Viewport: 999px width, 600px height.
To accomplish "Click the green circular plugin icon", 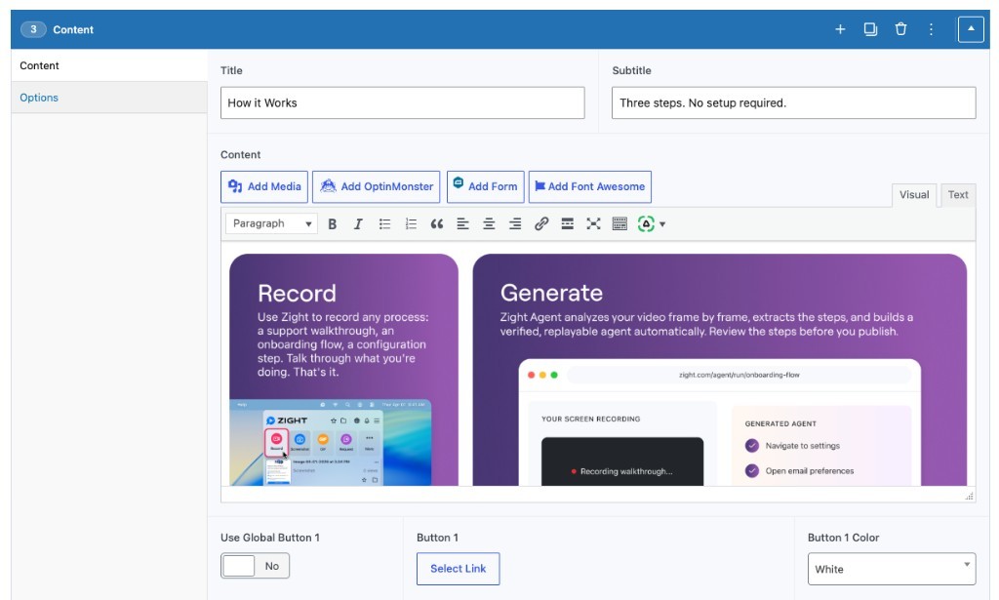I will coord(646,223).
